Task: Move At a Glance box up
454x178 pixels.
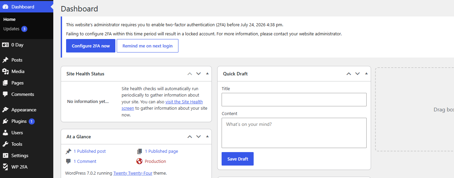Action: [190, 137]
